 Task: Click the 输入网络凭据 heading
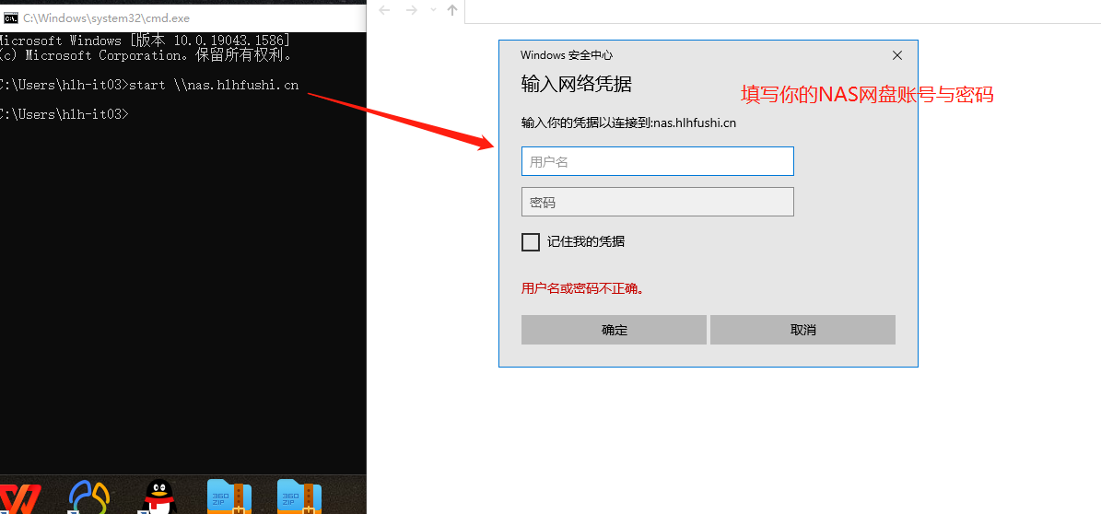click(577, 84)
